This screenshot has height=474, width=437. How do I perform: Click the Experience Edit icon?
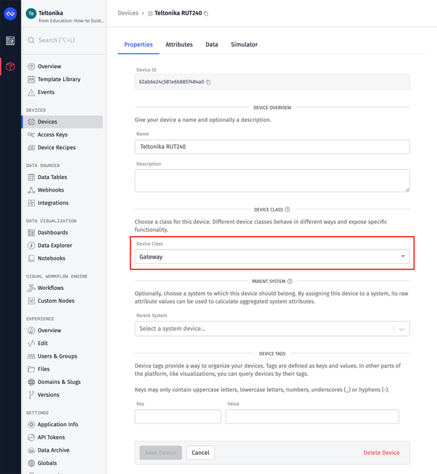[x=31, y=344]
